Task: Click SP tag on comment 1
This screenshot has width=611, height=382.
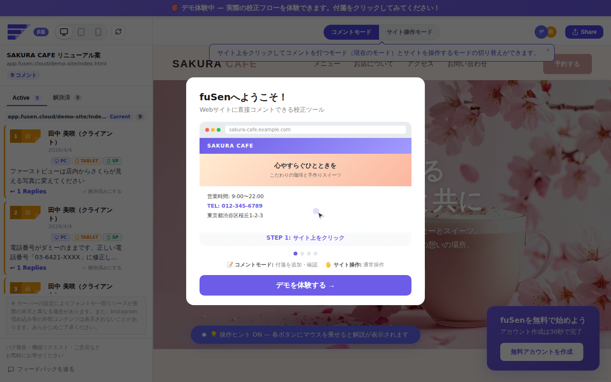Action: click(x=113, y=161)
